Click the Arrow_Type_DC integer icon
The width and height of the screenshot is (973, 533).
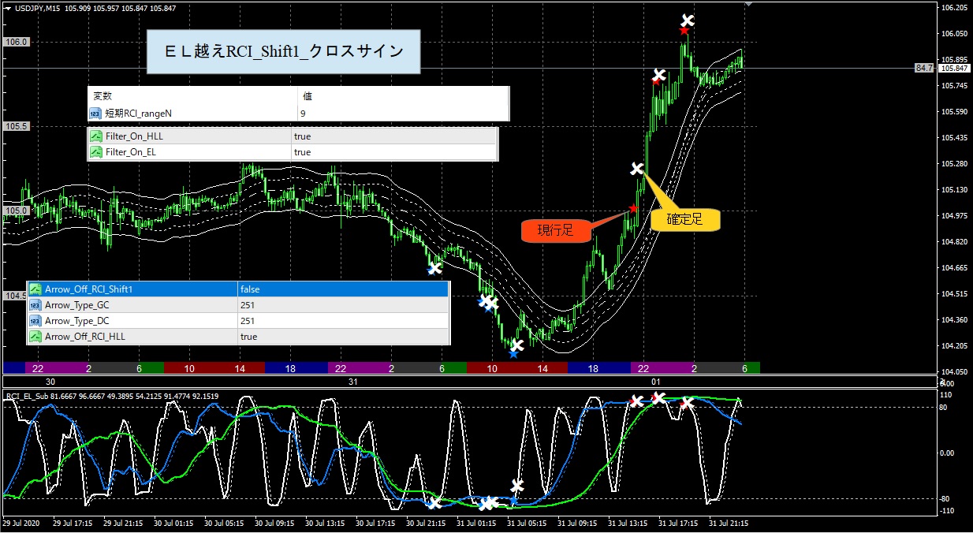point(35,321)
